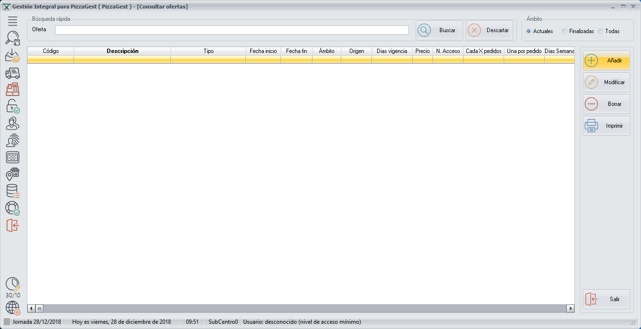This screenshot has width=641, height=329.
Task: Click the globe with pause icon
Action: (x=13, y=308)
